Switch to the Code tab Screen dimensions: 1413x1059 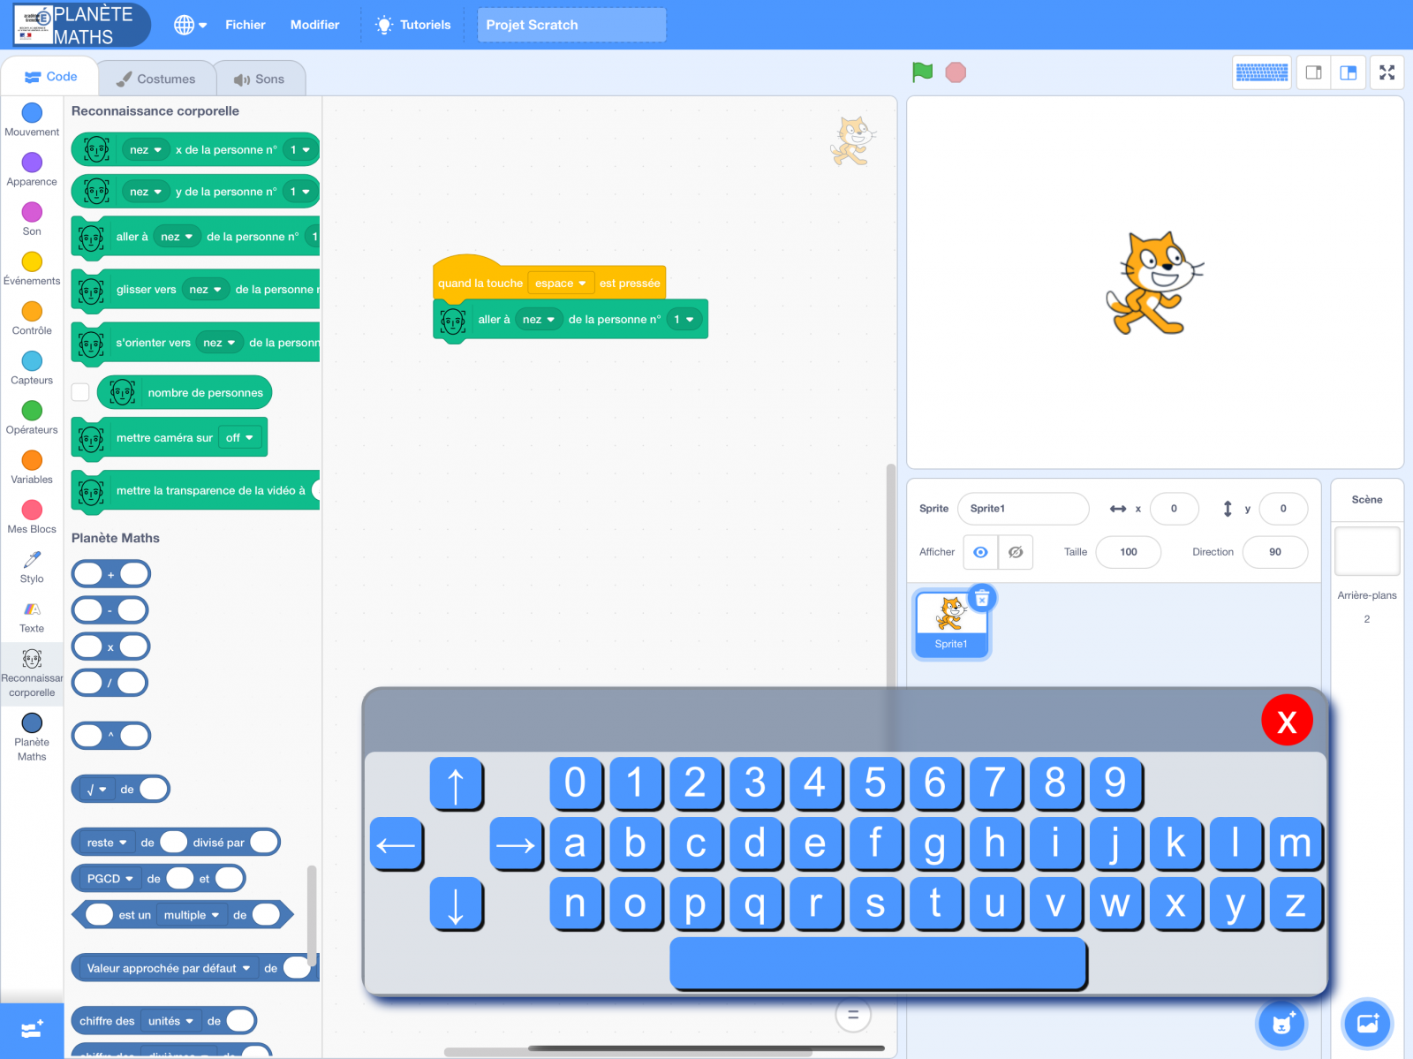pos(50,77)
